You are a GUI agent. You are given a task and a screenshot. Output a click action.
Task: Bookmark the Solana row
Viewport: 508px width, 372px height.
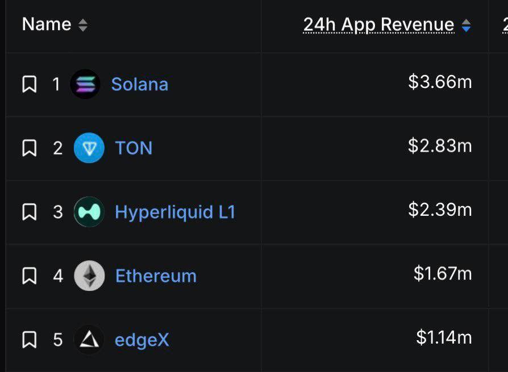tap(29, 85)
